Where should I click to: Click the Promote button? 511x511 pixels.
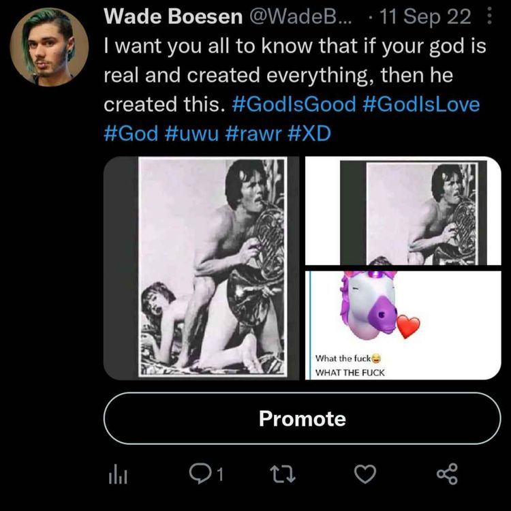(x=302, y=418)
